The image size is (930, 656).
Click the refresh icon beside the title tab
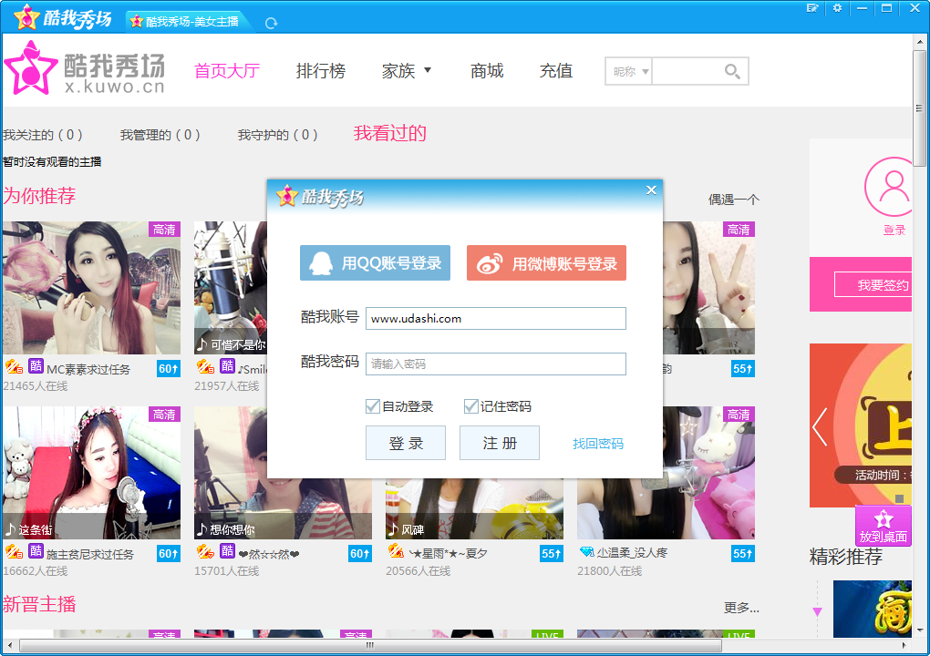tap(271, 23)
